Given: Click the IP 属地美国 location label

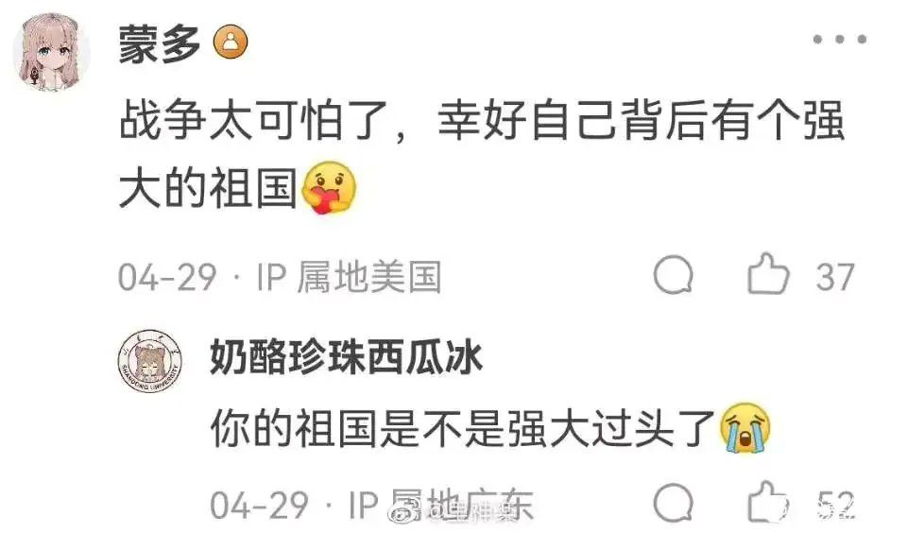Looking at the screenshot, I should tap(349, 277).
